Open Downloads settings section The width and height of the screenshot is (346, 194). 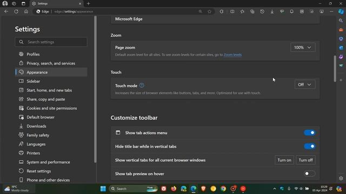51,126
